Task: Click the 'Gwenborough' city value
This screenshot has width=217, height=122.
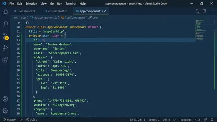Action: point(60,70)
